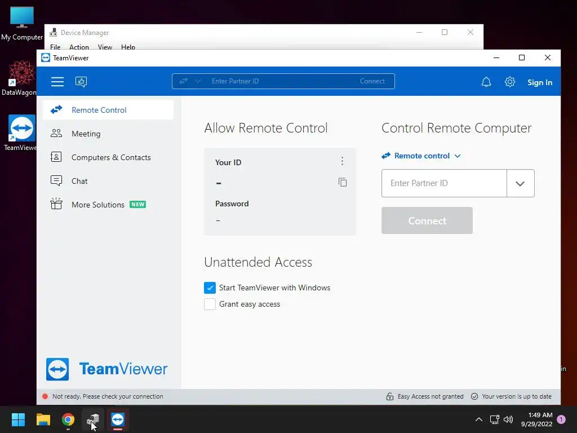Click the Computers & Contacts address book icon
This screenshot has width=577, height=433.
tap(56, 157)
